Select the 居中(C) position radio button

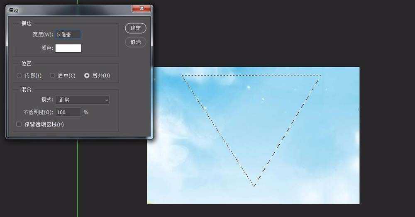52,76
